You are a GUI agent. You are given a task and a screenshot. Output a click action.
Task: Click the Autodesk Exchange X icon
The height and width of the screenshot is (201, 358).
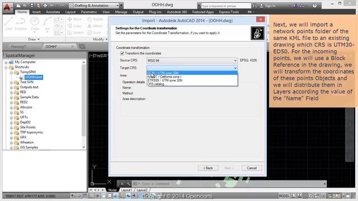[295, 6]
